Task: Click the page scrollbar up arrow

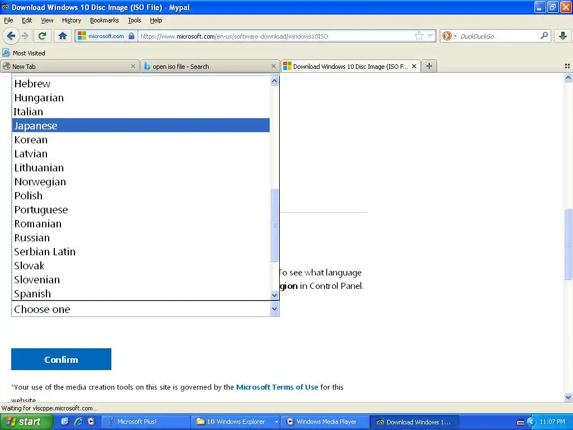Action: 568,77
